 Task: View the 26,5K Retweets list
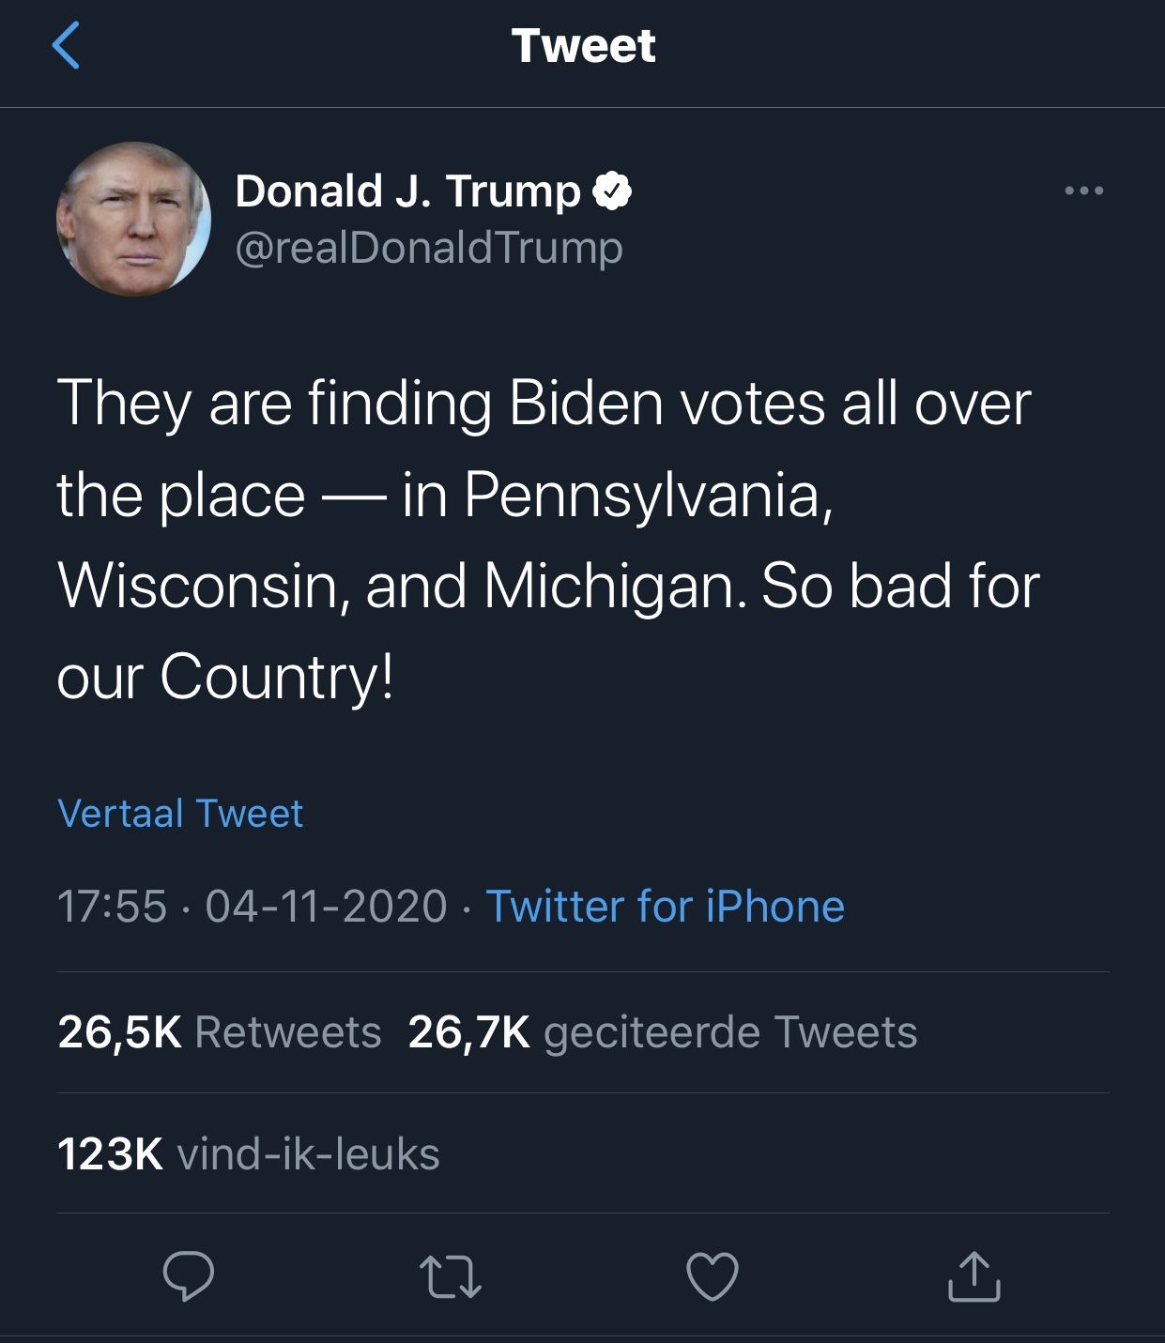pyautogui.click(x=220, y=1032)
